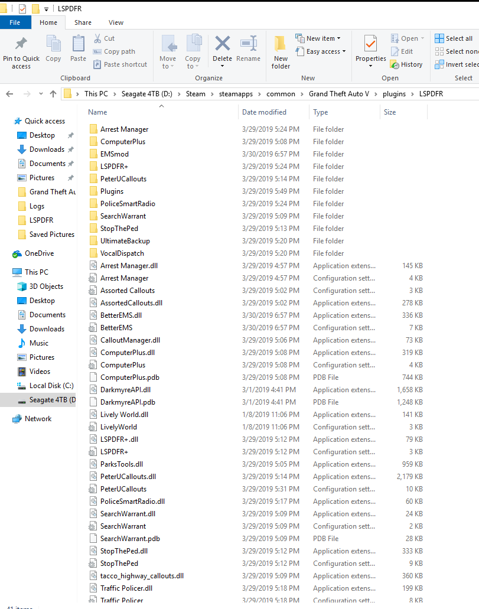Open file History in ribbon
Screen dimensions: 479x609
point(406,64)
